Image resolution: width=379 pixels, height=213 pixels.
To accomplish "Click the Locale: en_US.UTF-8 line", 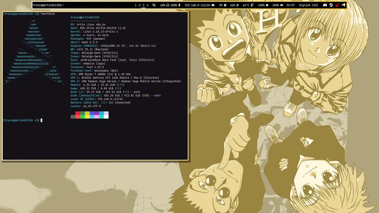I will coord(86,106).
